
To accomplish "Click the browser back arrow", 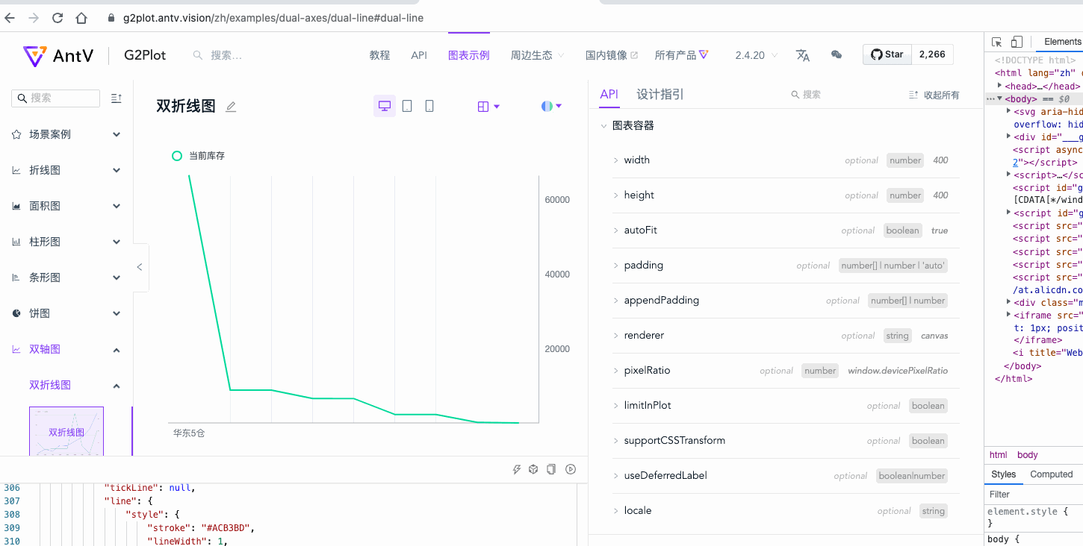I will tap(10, 18).
